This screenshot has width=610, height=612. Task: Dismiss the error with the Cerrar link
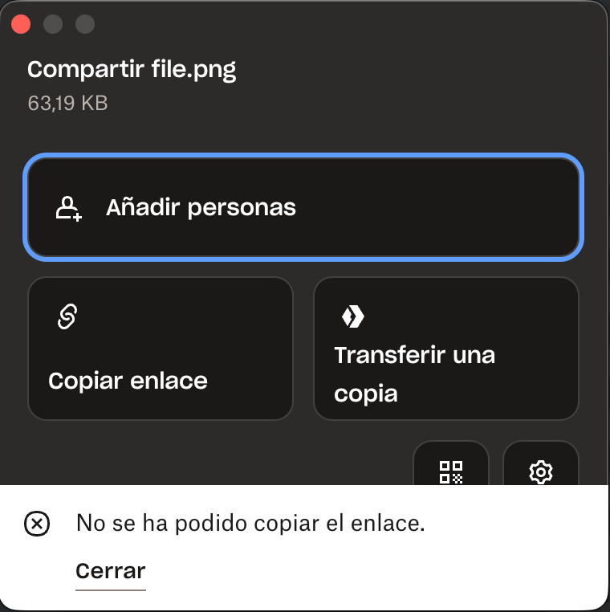point(111,571)
